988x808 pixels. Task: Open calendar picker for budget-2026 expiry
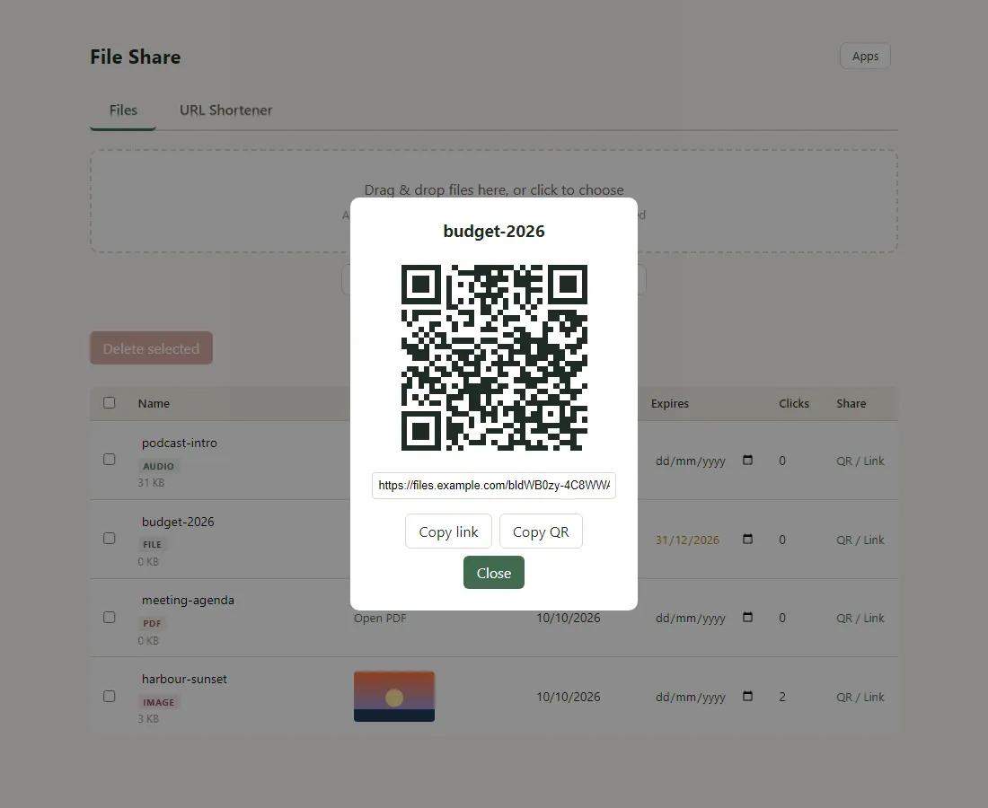point(747,539)
